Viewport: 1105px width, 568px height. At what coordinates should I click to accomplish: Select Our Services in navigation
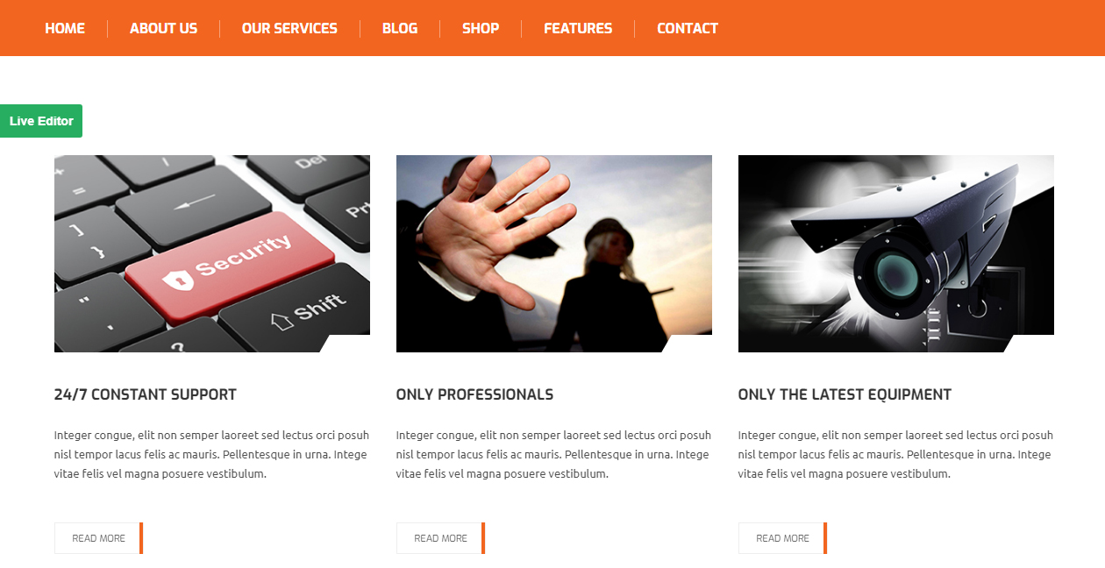click(x=289, y=28)
